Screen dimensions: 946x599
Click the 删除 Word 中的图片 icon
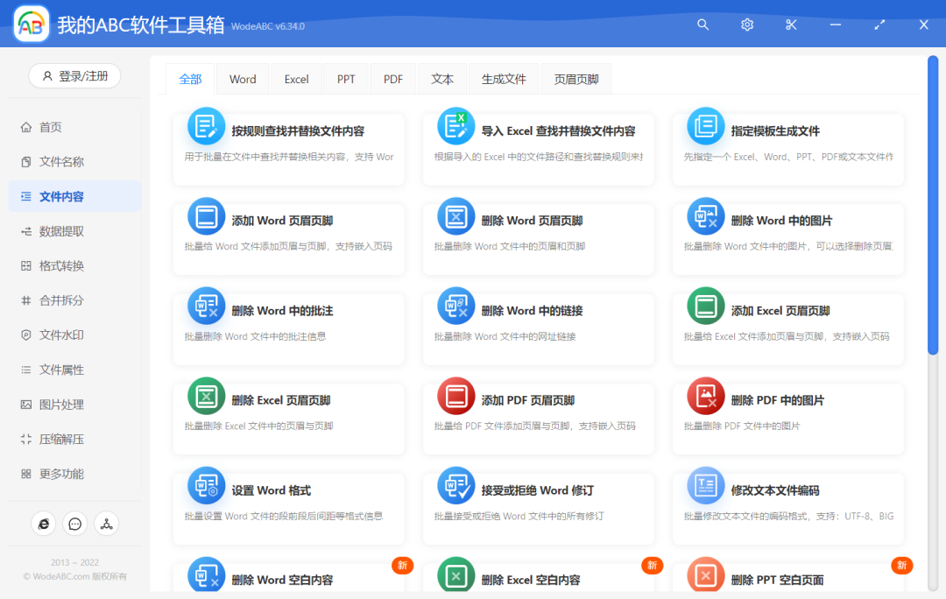[x=706, y=216]
